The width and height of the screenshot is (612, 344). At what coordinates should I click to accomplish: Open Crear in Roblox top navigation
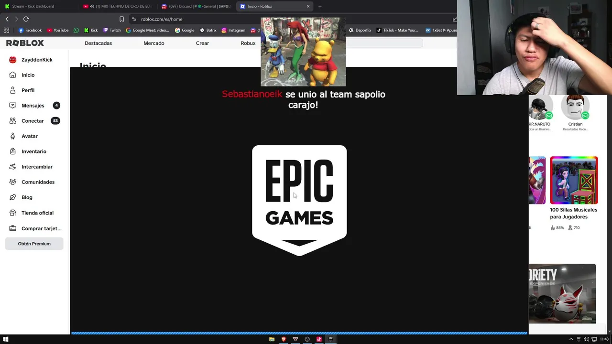202,43
